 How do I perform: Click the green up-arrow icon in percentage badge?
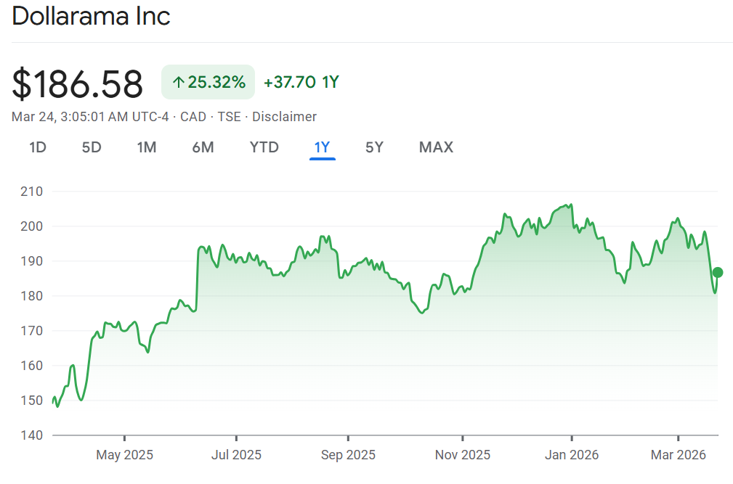[178, 83]
